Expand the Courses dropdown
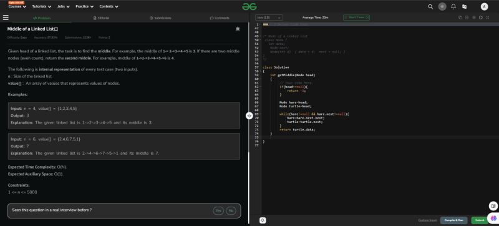This screenshot has width=499, height=226. pos(17,6)
